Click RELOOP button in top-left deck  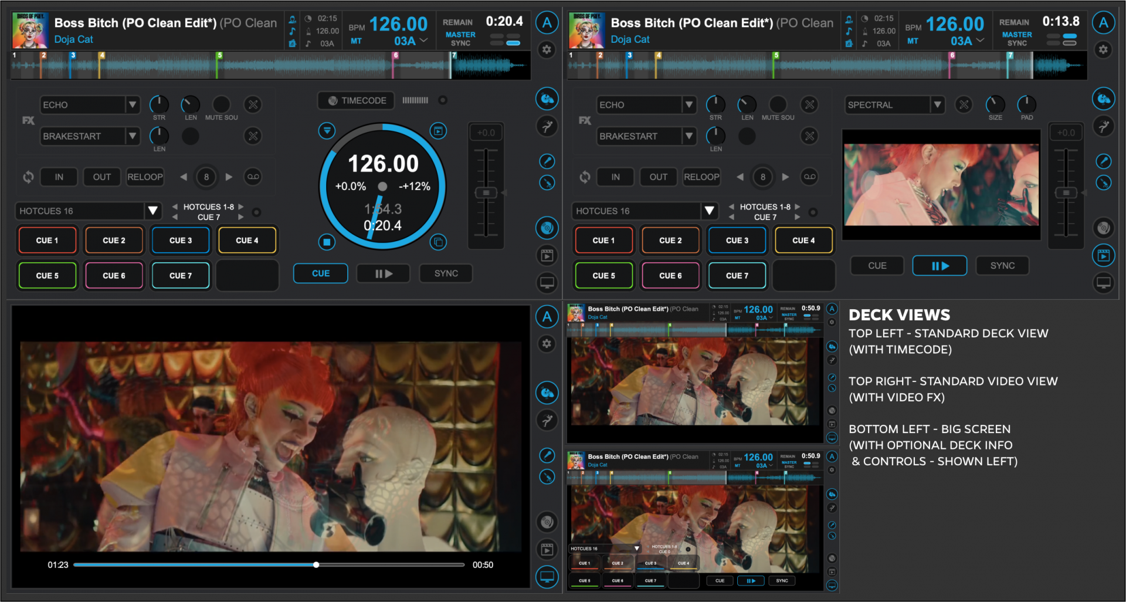[x=145, y=177]
